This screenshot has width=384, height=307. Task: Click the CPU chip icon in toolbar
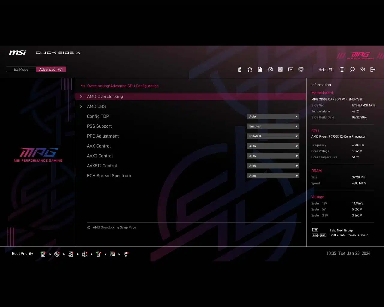tap(301, 70)
